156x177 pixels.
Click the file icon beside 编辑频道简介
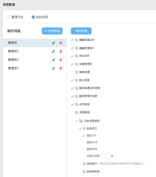tap(77, 48)
